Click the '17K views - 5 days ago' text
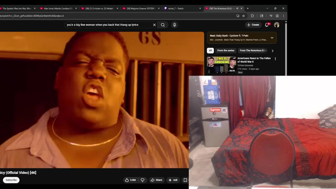The image size is (336, 189). pyautogui.click(x=248, y=69)
